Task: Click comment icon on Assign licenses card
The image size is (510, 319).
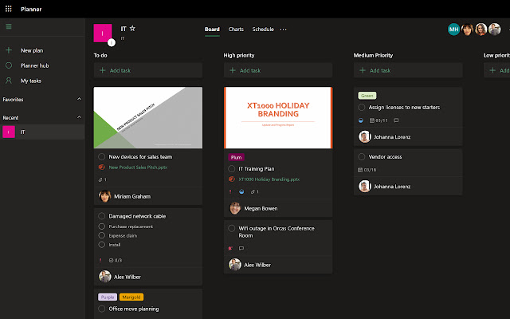Action: 396,120
